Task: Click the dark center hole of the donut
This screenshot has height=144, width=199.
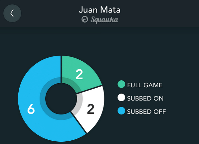Action: (61, 99)
